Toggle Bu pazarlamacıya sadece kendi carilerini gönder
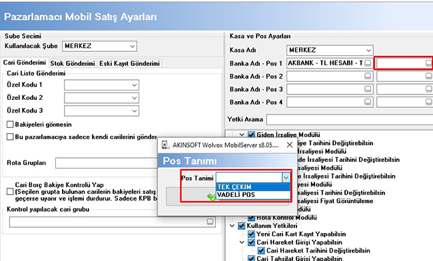Image resolution: width=433 pixels, height=261 pixels. click(x=10, y=137)
